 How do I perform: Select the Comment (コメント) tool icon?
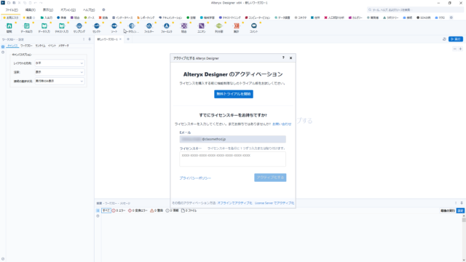pos(254,26)
